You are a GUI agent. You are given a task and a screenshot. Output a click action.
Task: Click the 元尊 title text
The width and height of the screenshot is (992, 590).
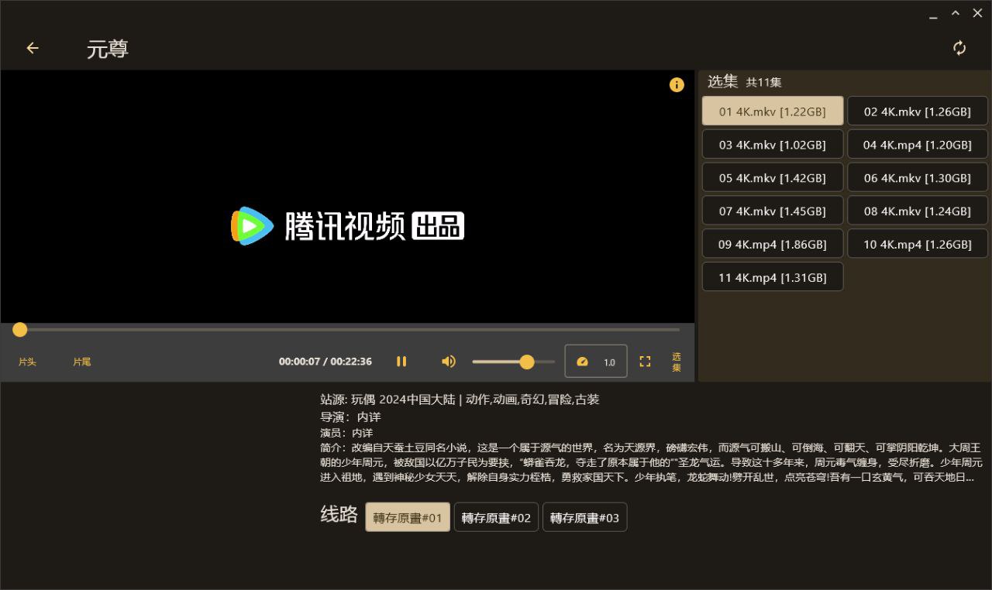(108, 49)
